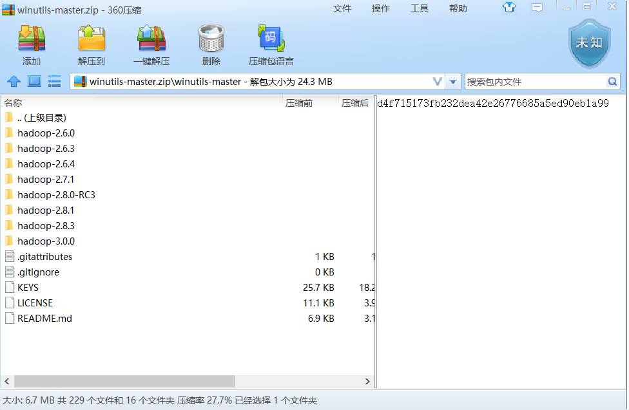This screenshot has width=629, height=410.
Task: Click the .gitignore file icon
Action: tap(10, 272)
